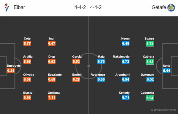This screenshot has width=178, height=114.
Task: Select Orellana's 7.11 rating badge
Action: 52,97
